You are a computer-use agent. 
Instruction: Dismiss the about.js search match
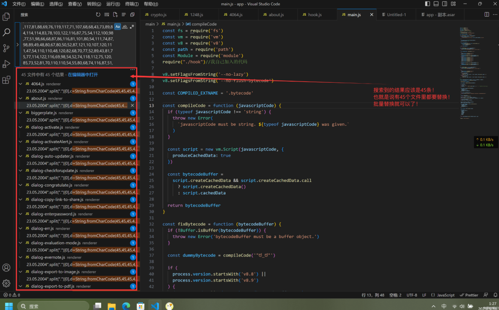point(133,105)
